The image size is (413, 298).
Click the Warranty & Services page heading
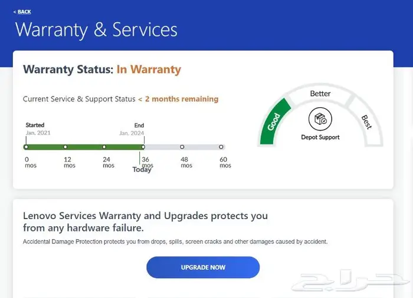(x=96, y=29)
